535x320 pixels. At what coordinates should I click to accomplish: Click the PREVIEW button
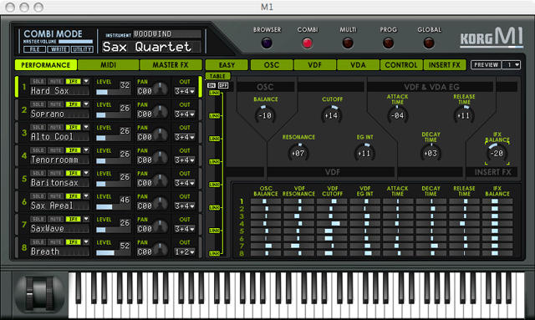coord(487,65)
